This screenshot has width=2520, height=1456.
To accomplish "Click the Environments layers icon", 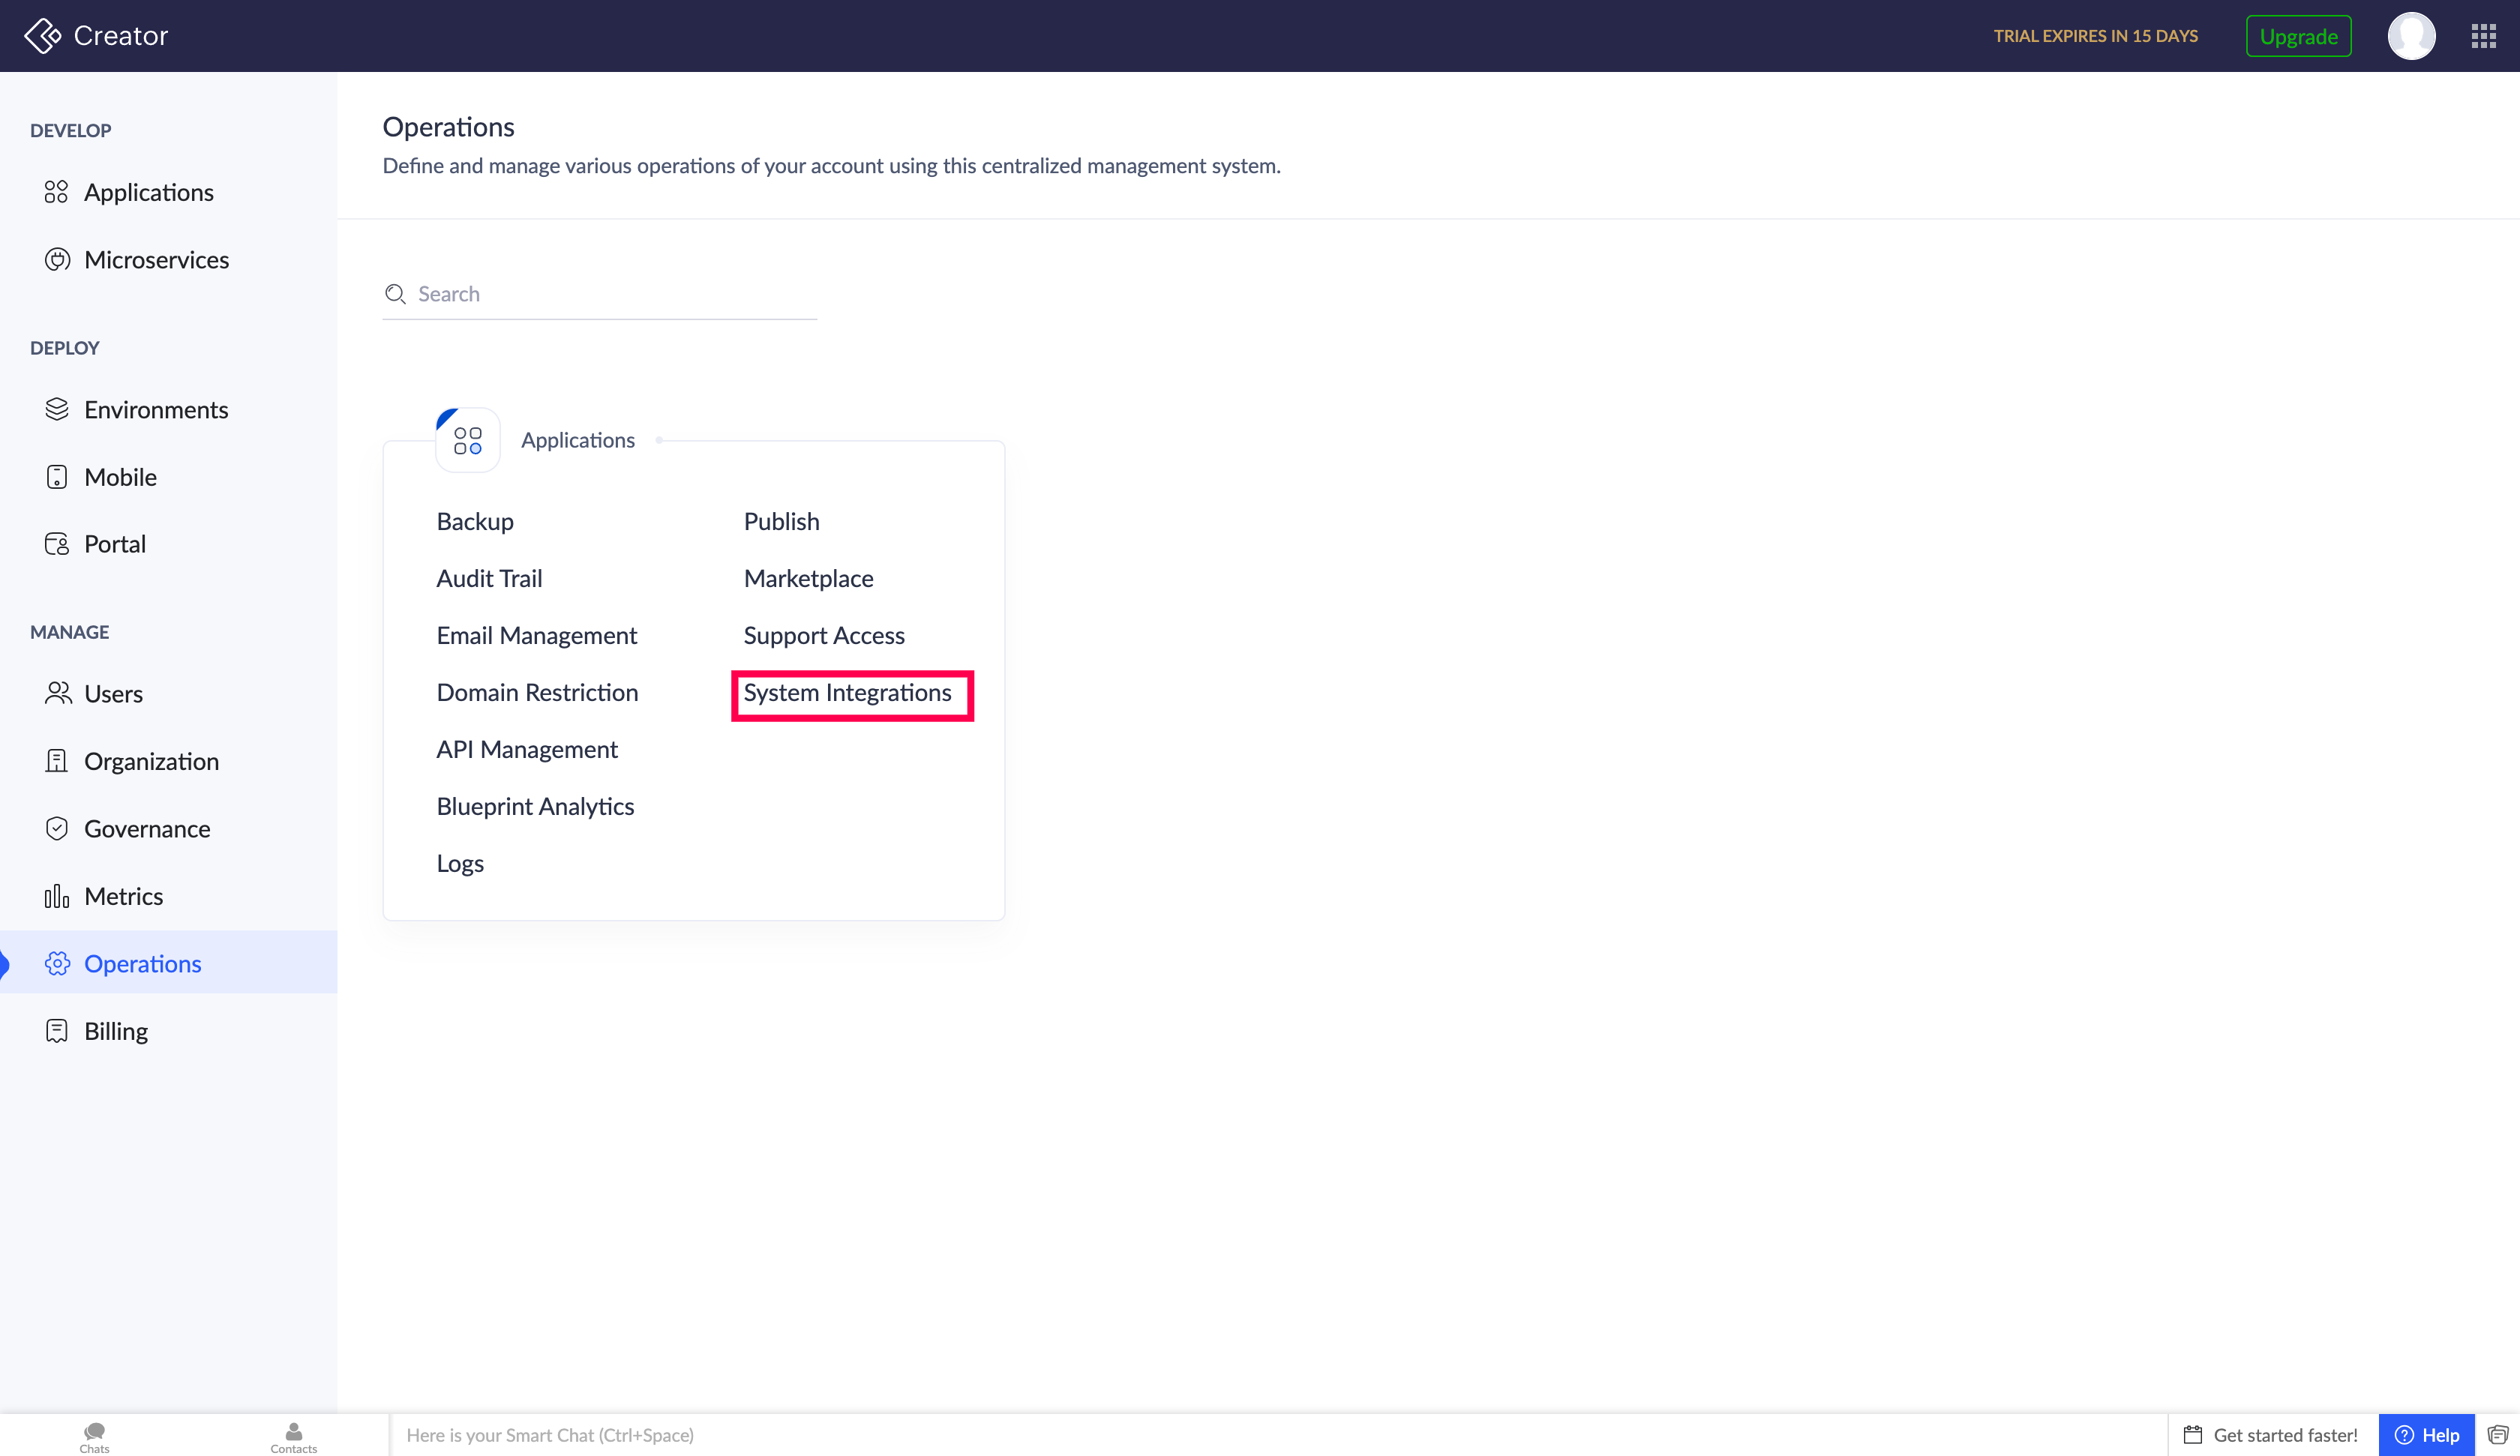I will [x=57, y=409].
